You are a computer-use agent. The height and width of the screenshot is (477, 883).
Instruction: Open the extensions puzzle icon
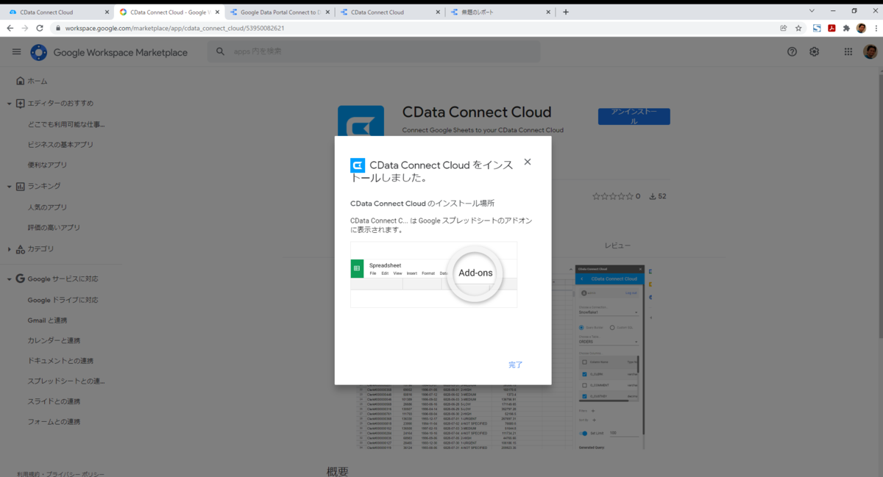pos(846,28)
